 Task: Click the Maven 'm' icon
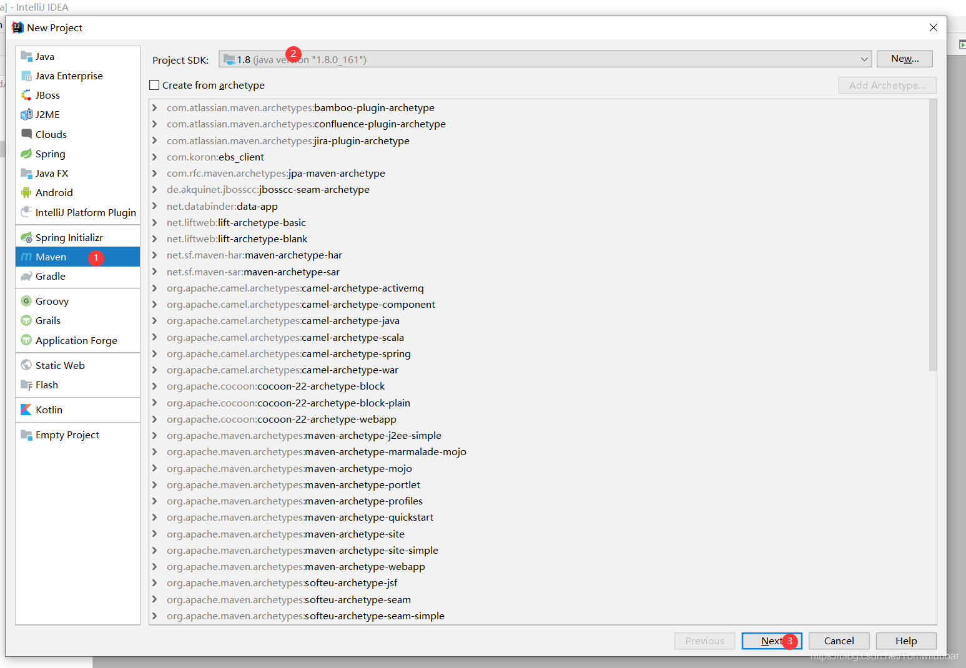26,257
